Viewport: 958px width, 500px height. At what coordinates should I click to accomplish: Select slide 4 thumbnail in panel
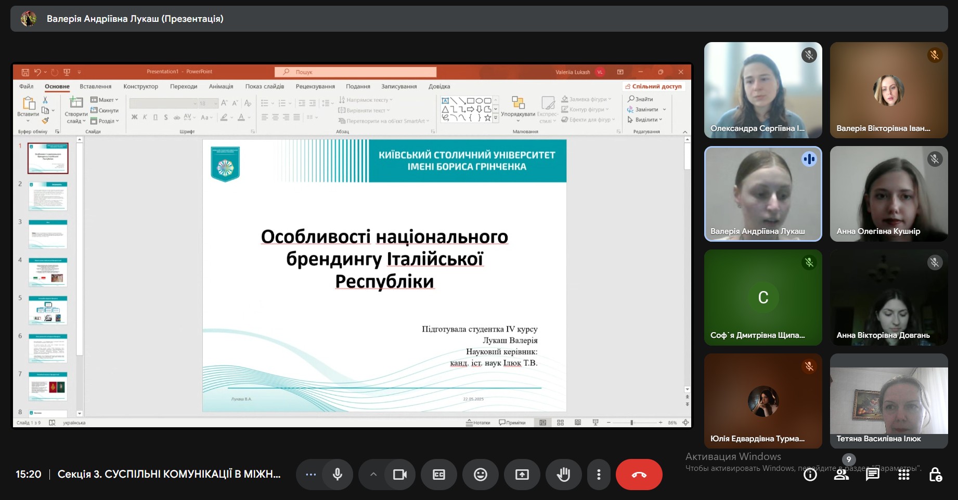point(48,272)
